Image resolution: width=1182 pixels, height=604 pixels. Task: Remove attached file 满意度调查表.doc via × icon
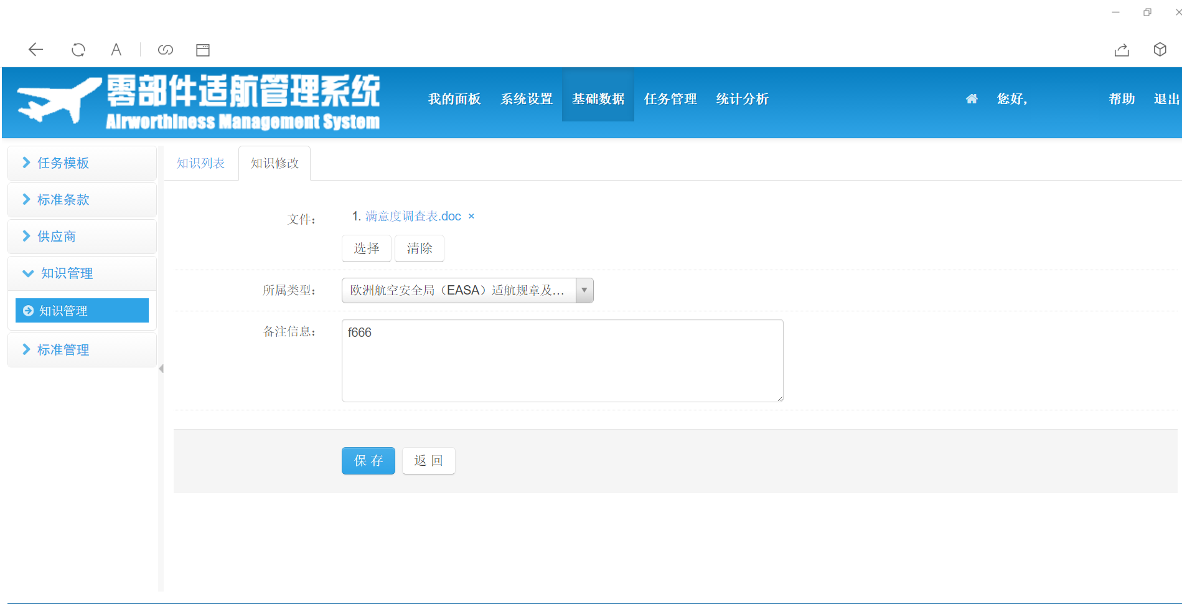pos(471,216)
